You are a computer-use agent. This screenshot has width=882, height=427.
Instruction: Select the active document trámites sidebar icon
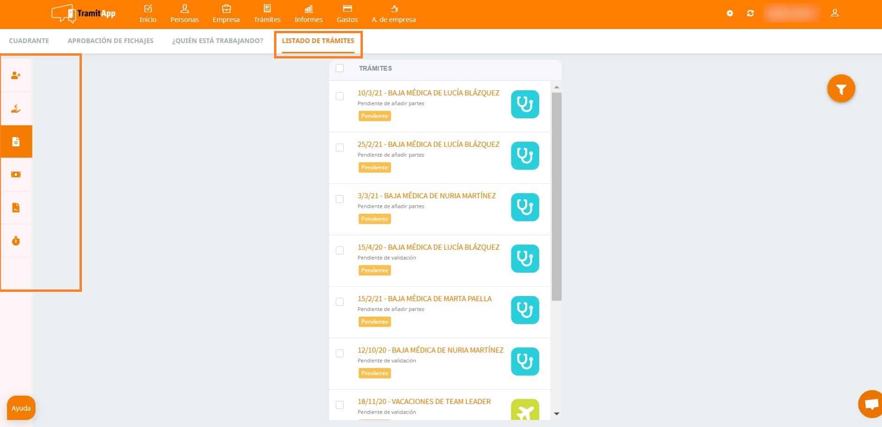[16, 141]
